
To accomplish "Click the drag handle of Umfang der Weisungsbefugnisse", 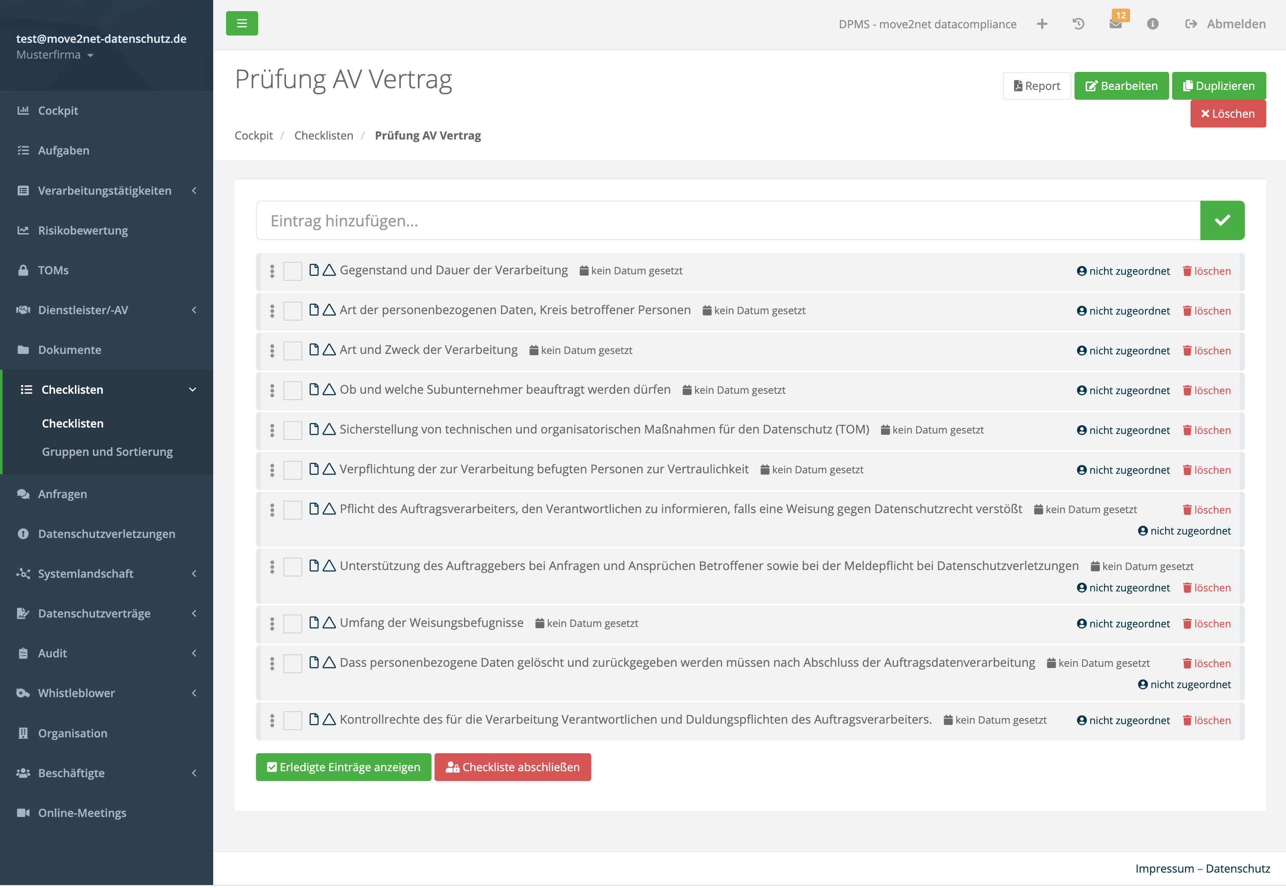I will pyautogui.click(x=272, y=624).
